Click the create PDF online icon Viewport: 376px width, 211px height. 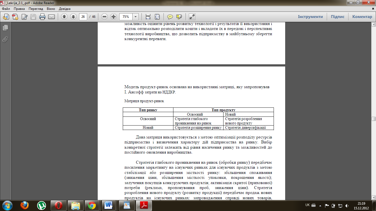(x=15, y=17)
